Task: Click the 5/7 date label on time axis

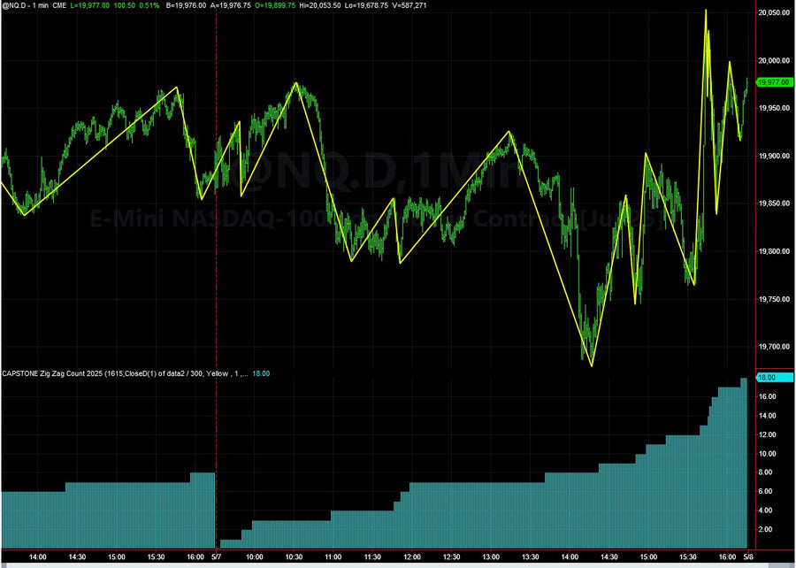Action: click(x=217, y=556)
